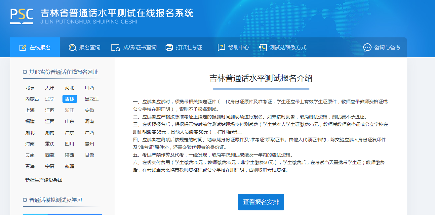
Task: Click the 普通话模拟测试及学习 section heading
Action: (x=56, y=200)
